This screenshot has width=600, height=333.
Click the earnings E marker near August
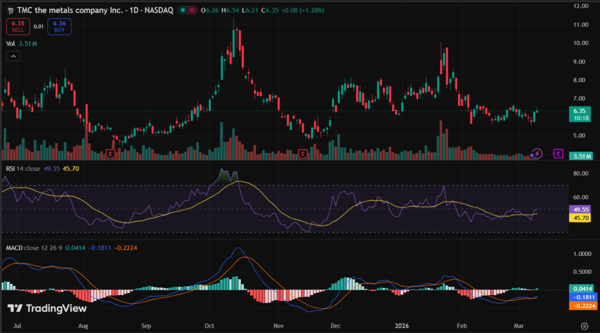click(x=110, y=154)
